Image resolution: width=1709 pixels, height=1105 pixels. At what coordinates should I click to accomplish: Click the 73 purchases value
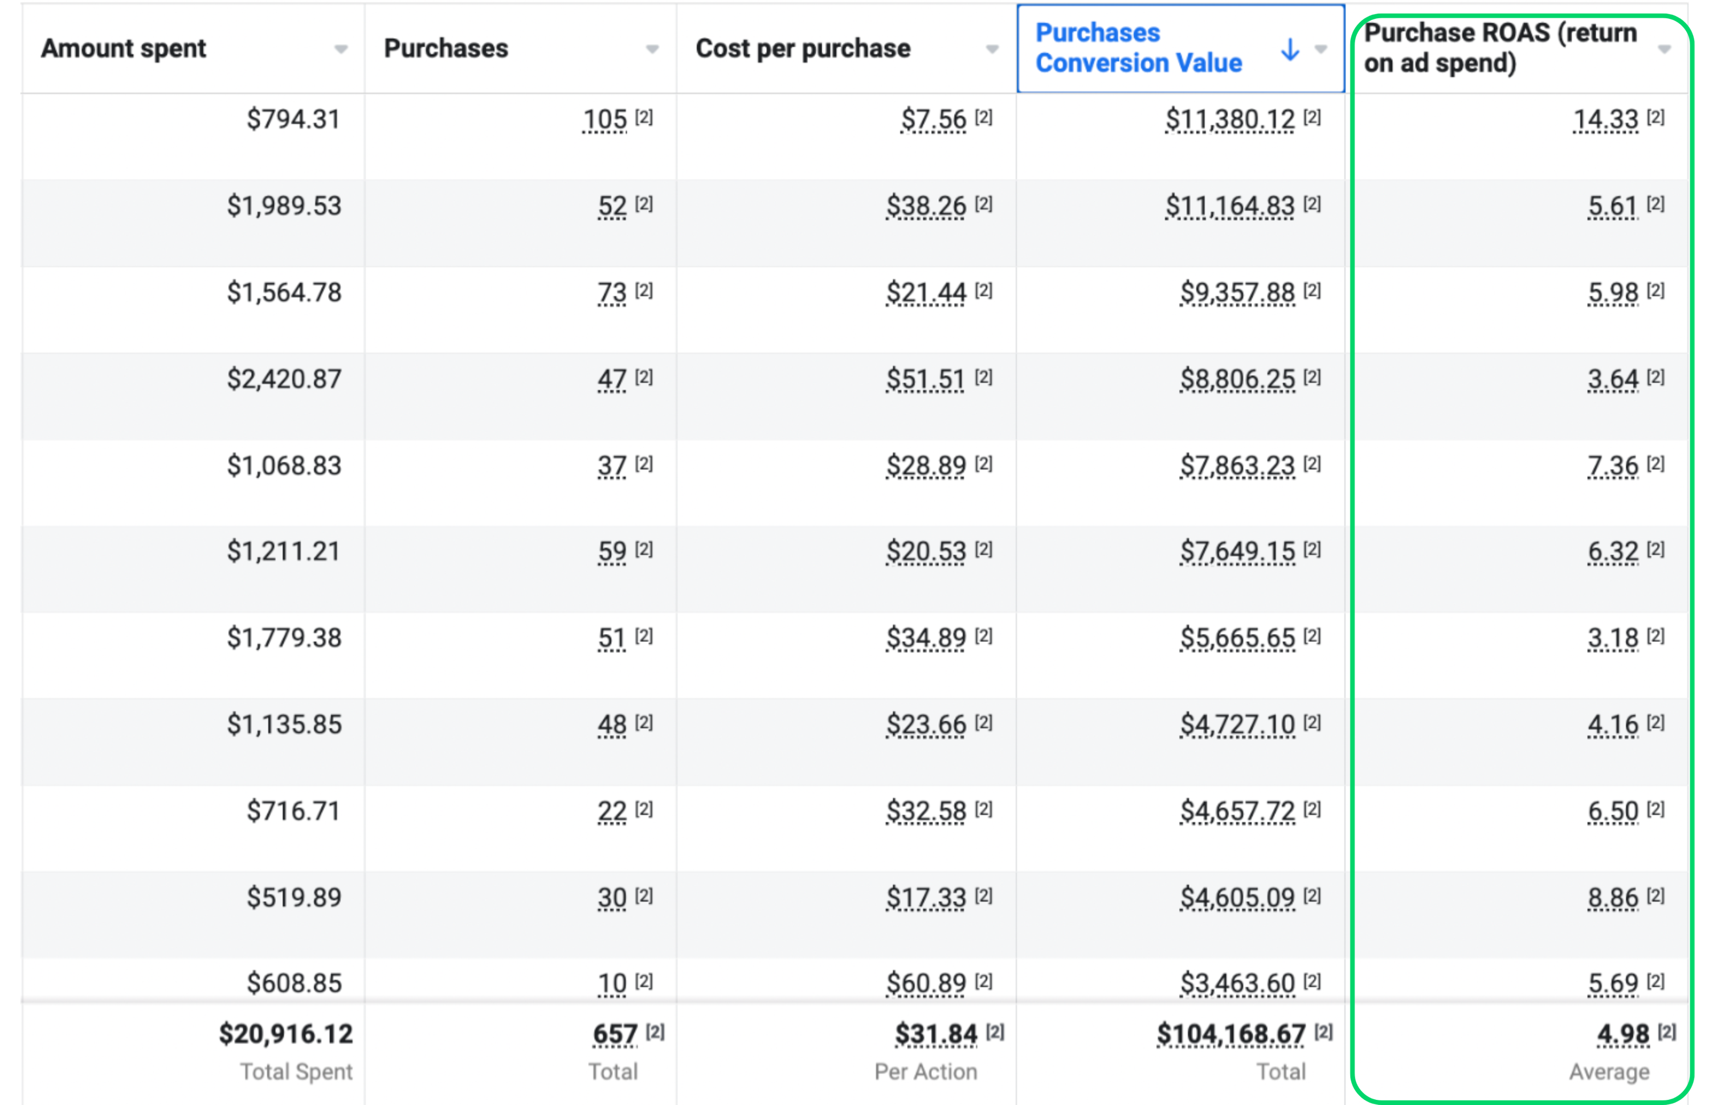[x=612, y=292]
